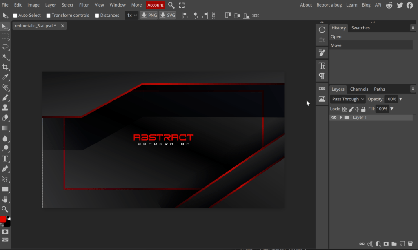
Task: Choose the Type tool in toolbar
Action: coord(5,159)
